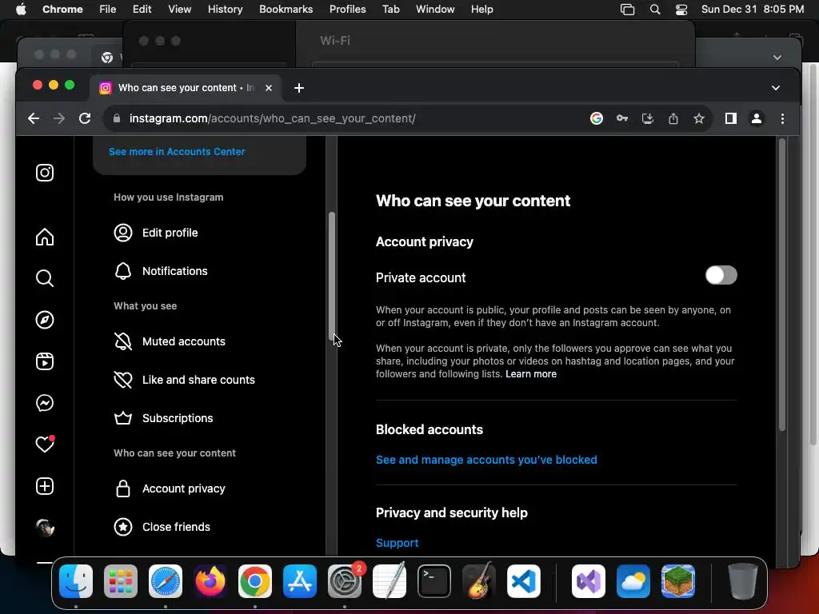819x614 pixels.
Task: Open Spotlight search in menu bar
Action: point(654,10)
